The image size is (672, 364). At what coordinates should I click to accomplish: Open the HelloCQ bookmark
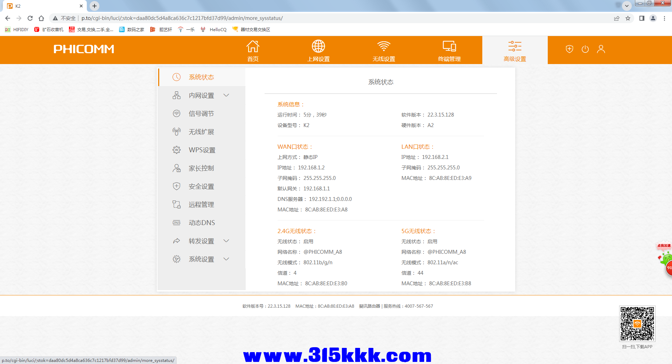click(x=214, y=29)
